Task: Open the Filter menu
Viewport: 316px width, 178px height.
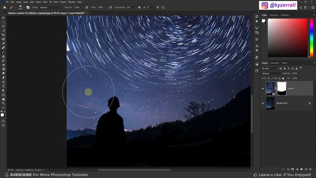Action: click(45, 2)
